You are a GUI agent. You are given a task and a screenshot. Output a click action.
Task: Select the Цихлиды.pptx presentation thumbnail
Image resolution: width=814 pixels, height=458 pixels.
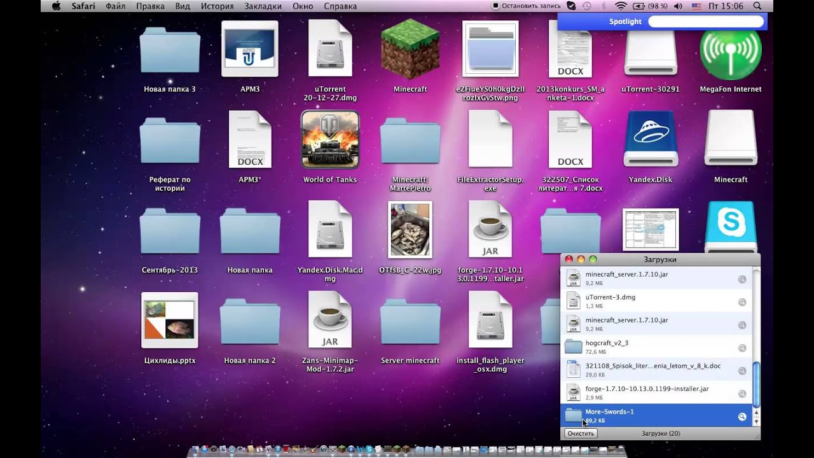click(170, 321)
